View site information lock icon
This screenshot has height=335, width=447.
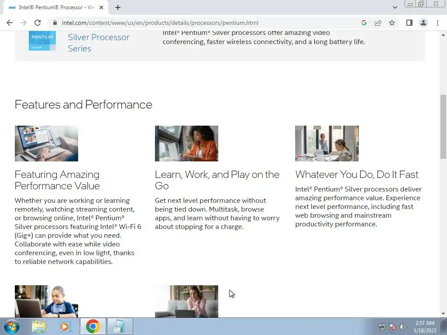pyautogui.click(x=55, y=23)
